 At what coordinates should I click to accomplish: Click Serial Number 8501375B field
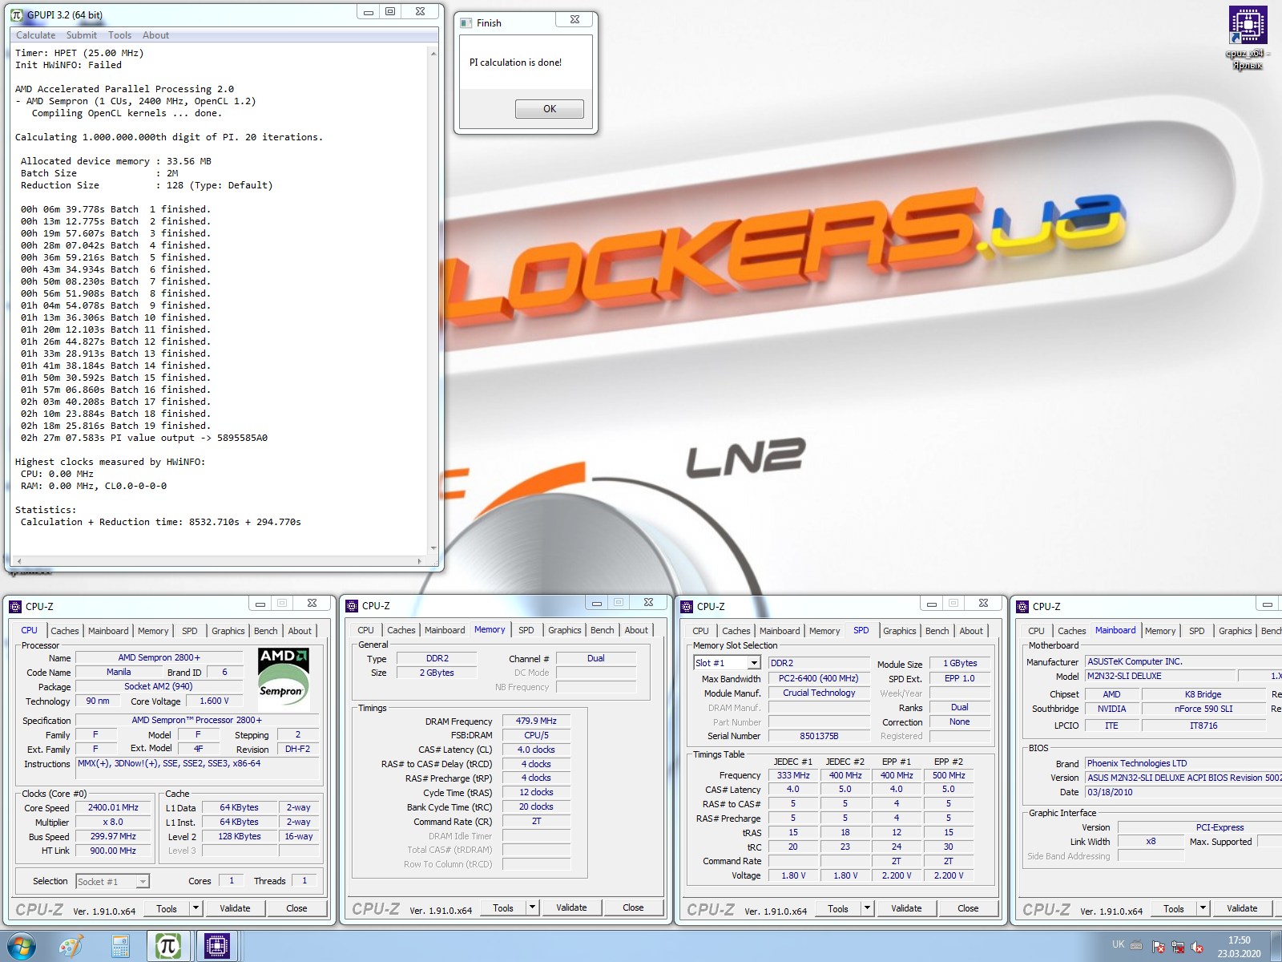tap(819, 736)
